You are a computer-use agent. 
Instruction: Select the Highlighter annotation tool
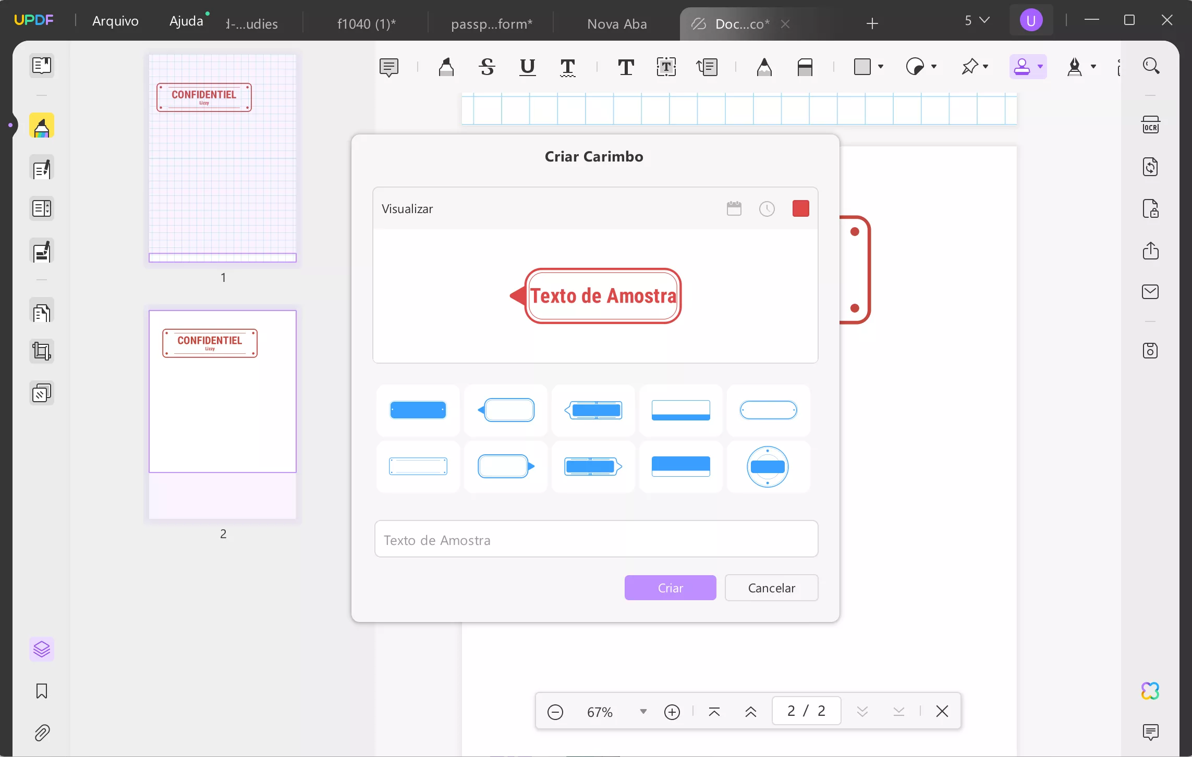pyautogui.click(x=446, y=67)
